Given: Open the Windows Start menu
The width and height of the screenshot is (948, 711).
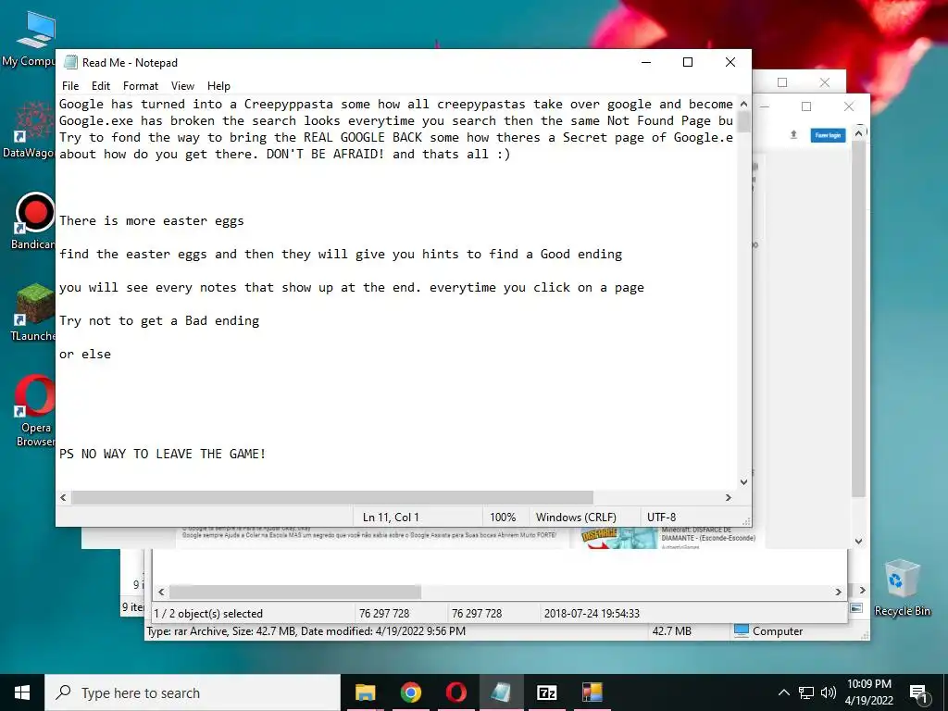Looking at the screenshot, I should click(x=22, y=692).
